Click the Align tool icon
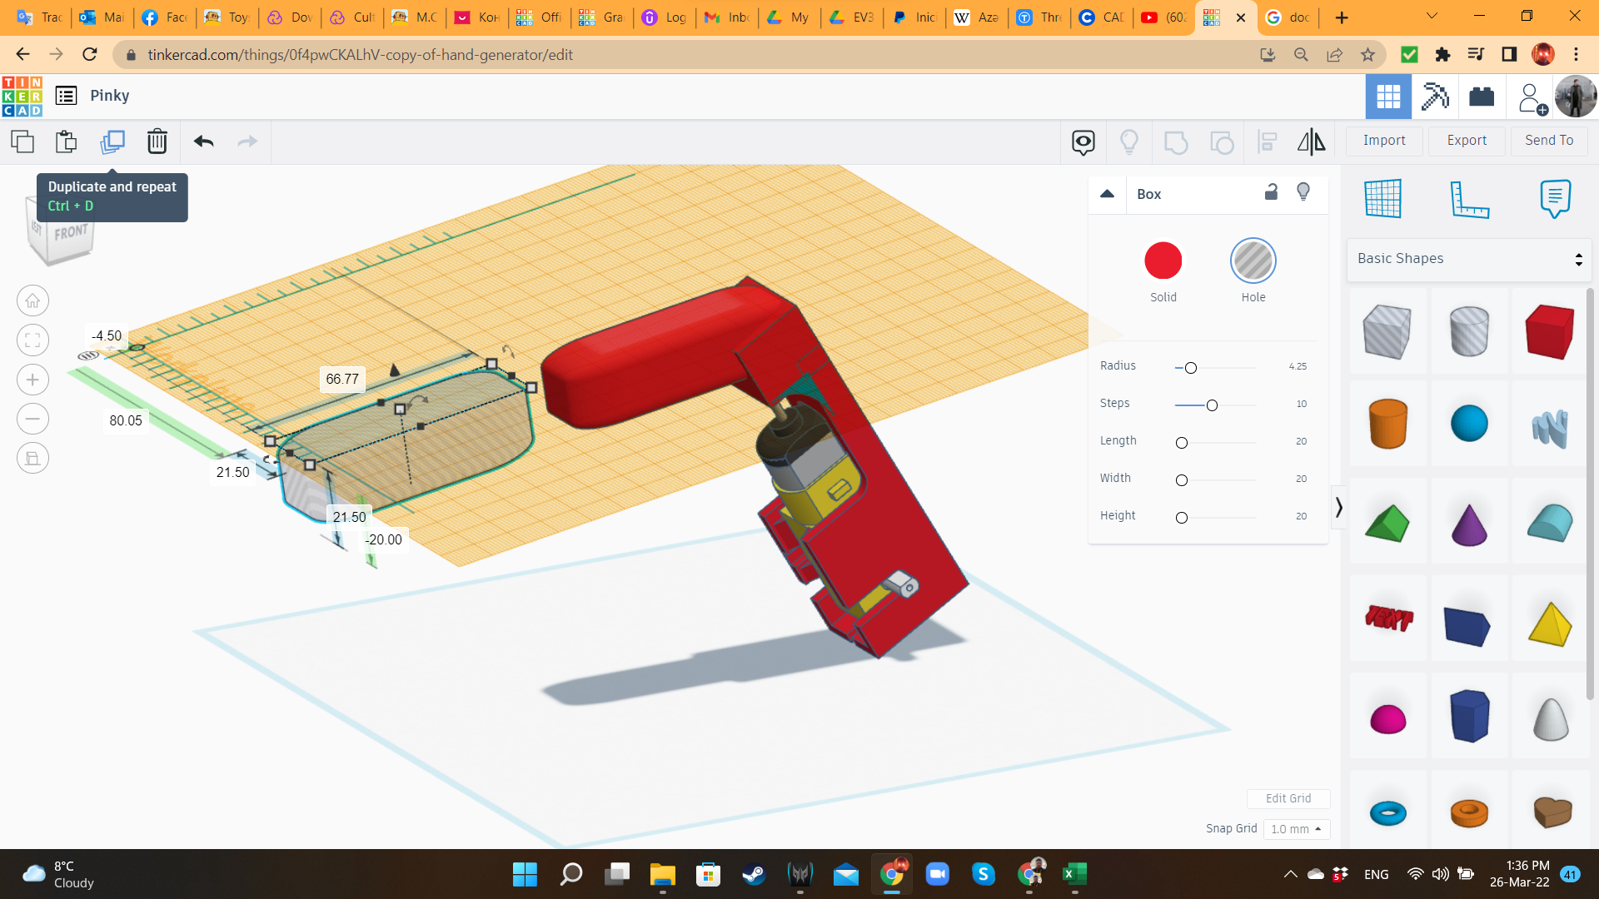 point(1267,142)
